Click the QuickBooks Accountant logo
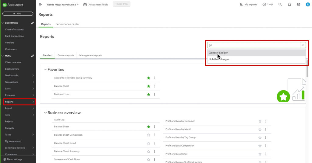 [13, 5]
